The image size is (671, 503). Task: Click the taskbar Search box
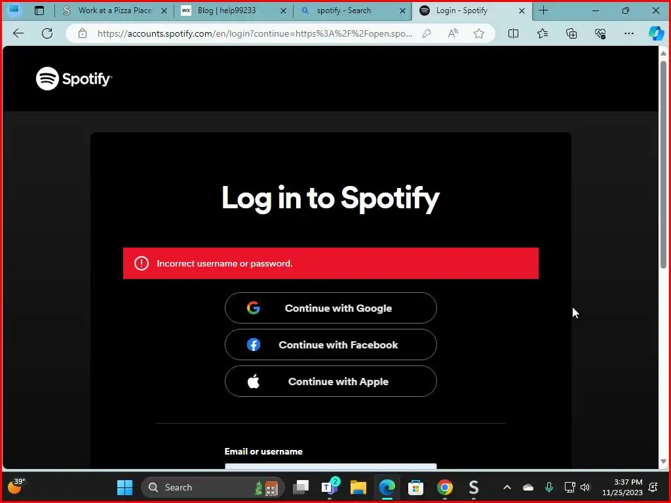click(x=213, y=487)
